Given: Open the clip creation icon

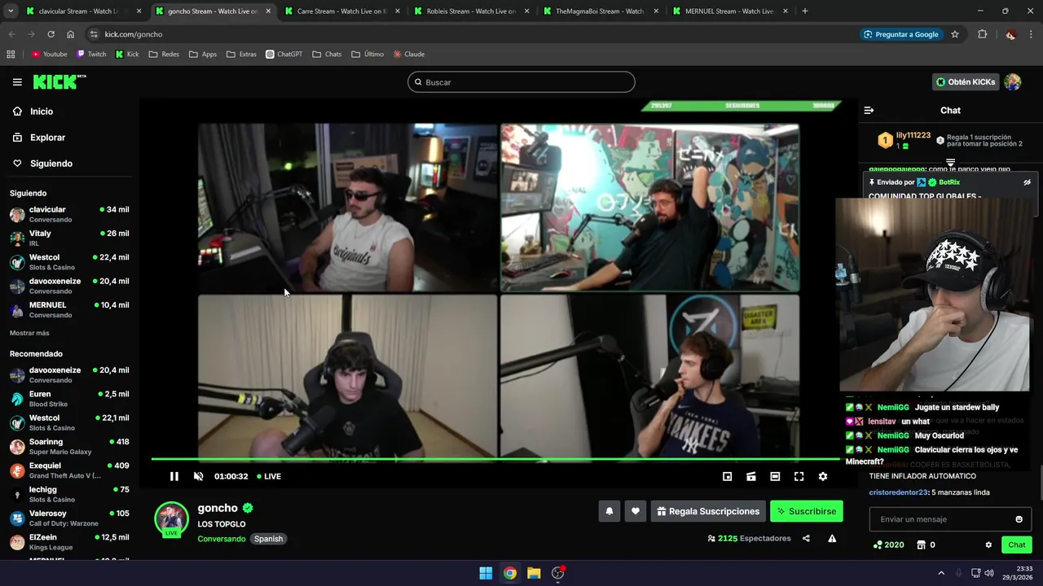Looking at the screenshot, I should 751,476.
